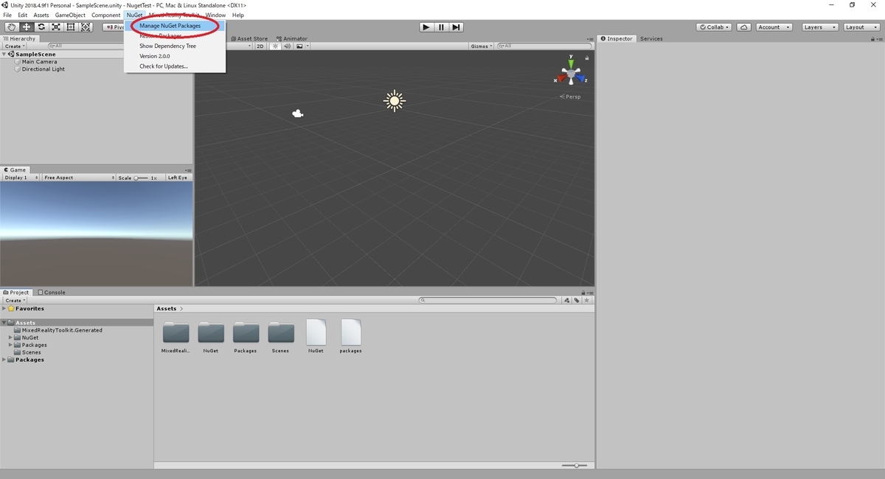Open the Layout dropdown

[860, 27]
